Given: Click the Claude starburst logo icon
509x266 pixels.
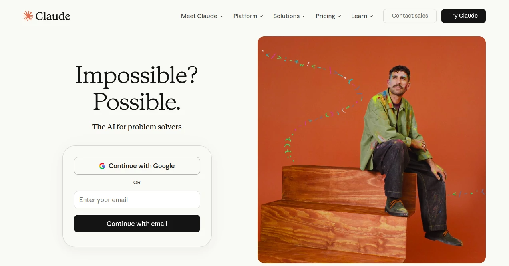Looking at the screenshot, I should pyautogui.click(x=28, y=16).
